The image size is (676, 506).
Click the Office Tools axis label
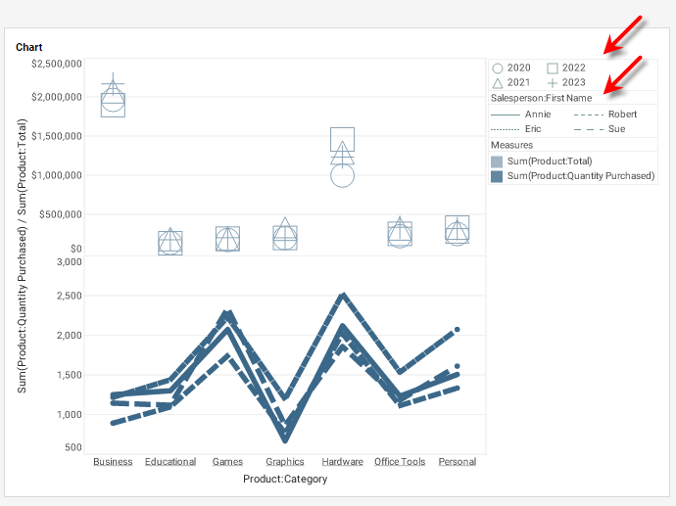400,462
